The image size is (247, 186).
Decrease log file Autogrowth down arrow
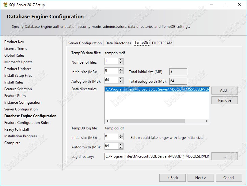(x=121, y=147)
